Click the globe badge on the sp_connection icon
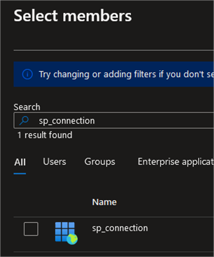The image size is (214, 257). tap(72, 240)
